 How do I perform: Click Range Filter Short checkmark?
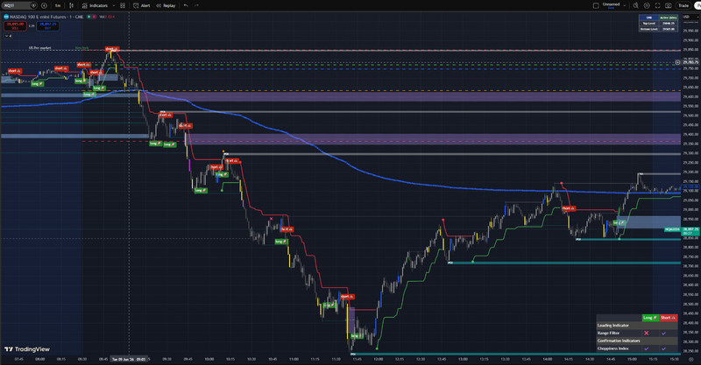663,333
